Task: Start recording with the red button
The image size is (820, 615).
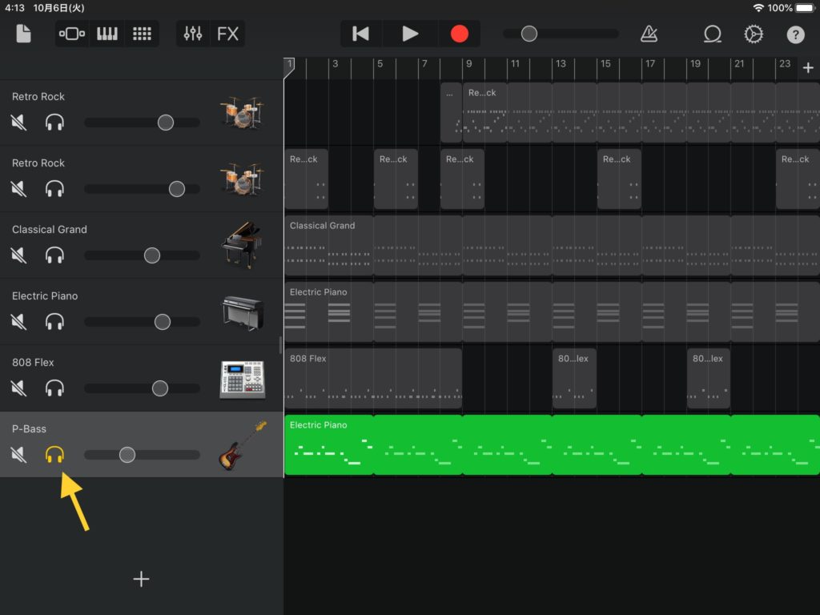Action: pos(459,34)
